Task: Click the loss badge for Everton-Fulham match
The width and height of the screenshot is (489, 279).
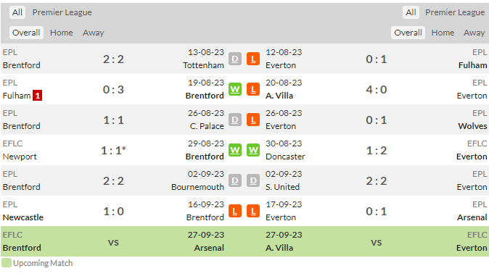Action: 253,59
